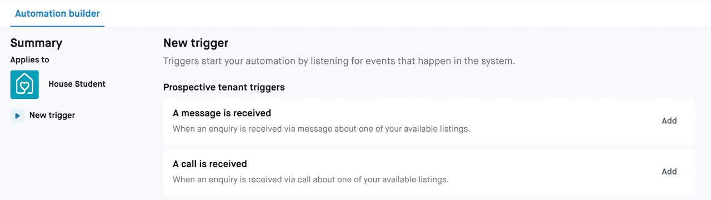Image resolution: width=711 pixels, height=200 pixels.
Task: Click the Applies to label
Action: tap(30, 59)
